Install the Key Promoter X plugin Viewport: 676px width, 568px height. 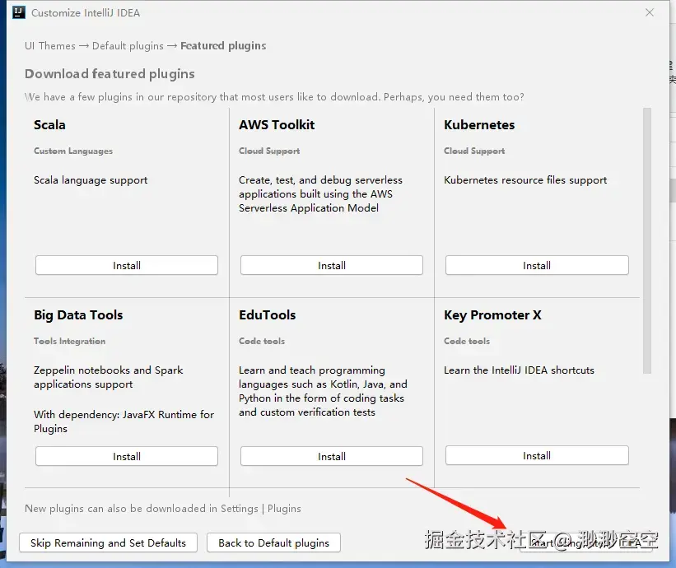click(x=537, y=455)
